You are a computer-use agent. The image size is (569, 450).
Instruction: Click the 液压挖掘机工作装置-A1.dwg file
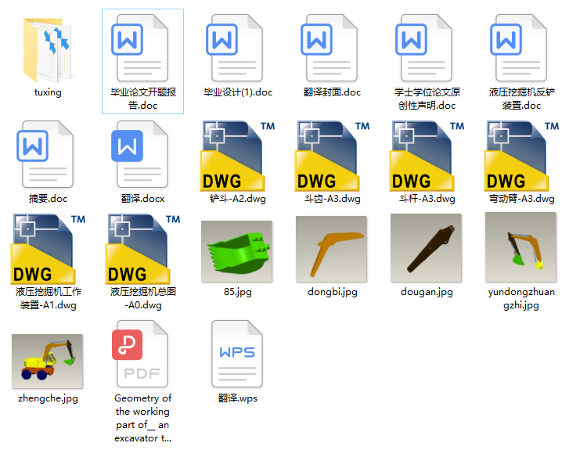48,249
